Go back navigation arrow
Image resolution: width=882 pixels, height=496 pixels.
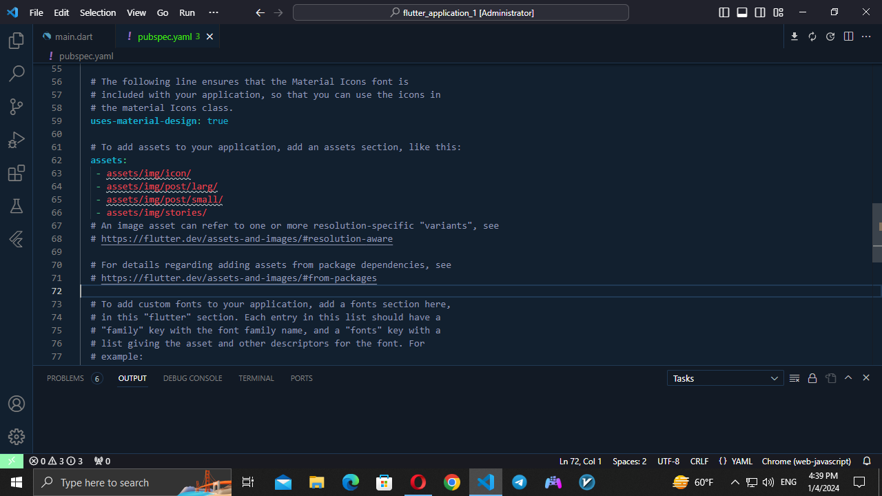pyautogui.click(x=260, y=12)
